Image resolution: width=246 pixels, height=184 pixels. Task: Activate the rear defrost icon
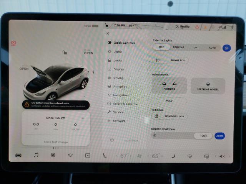[x=206, y=156]
